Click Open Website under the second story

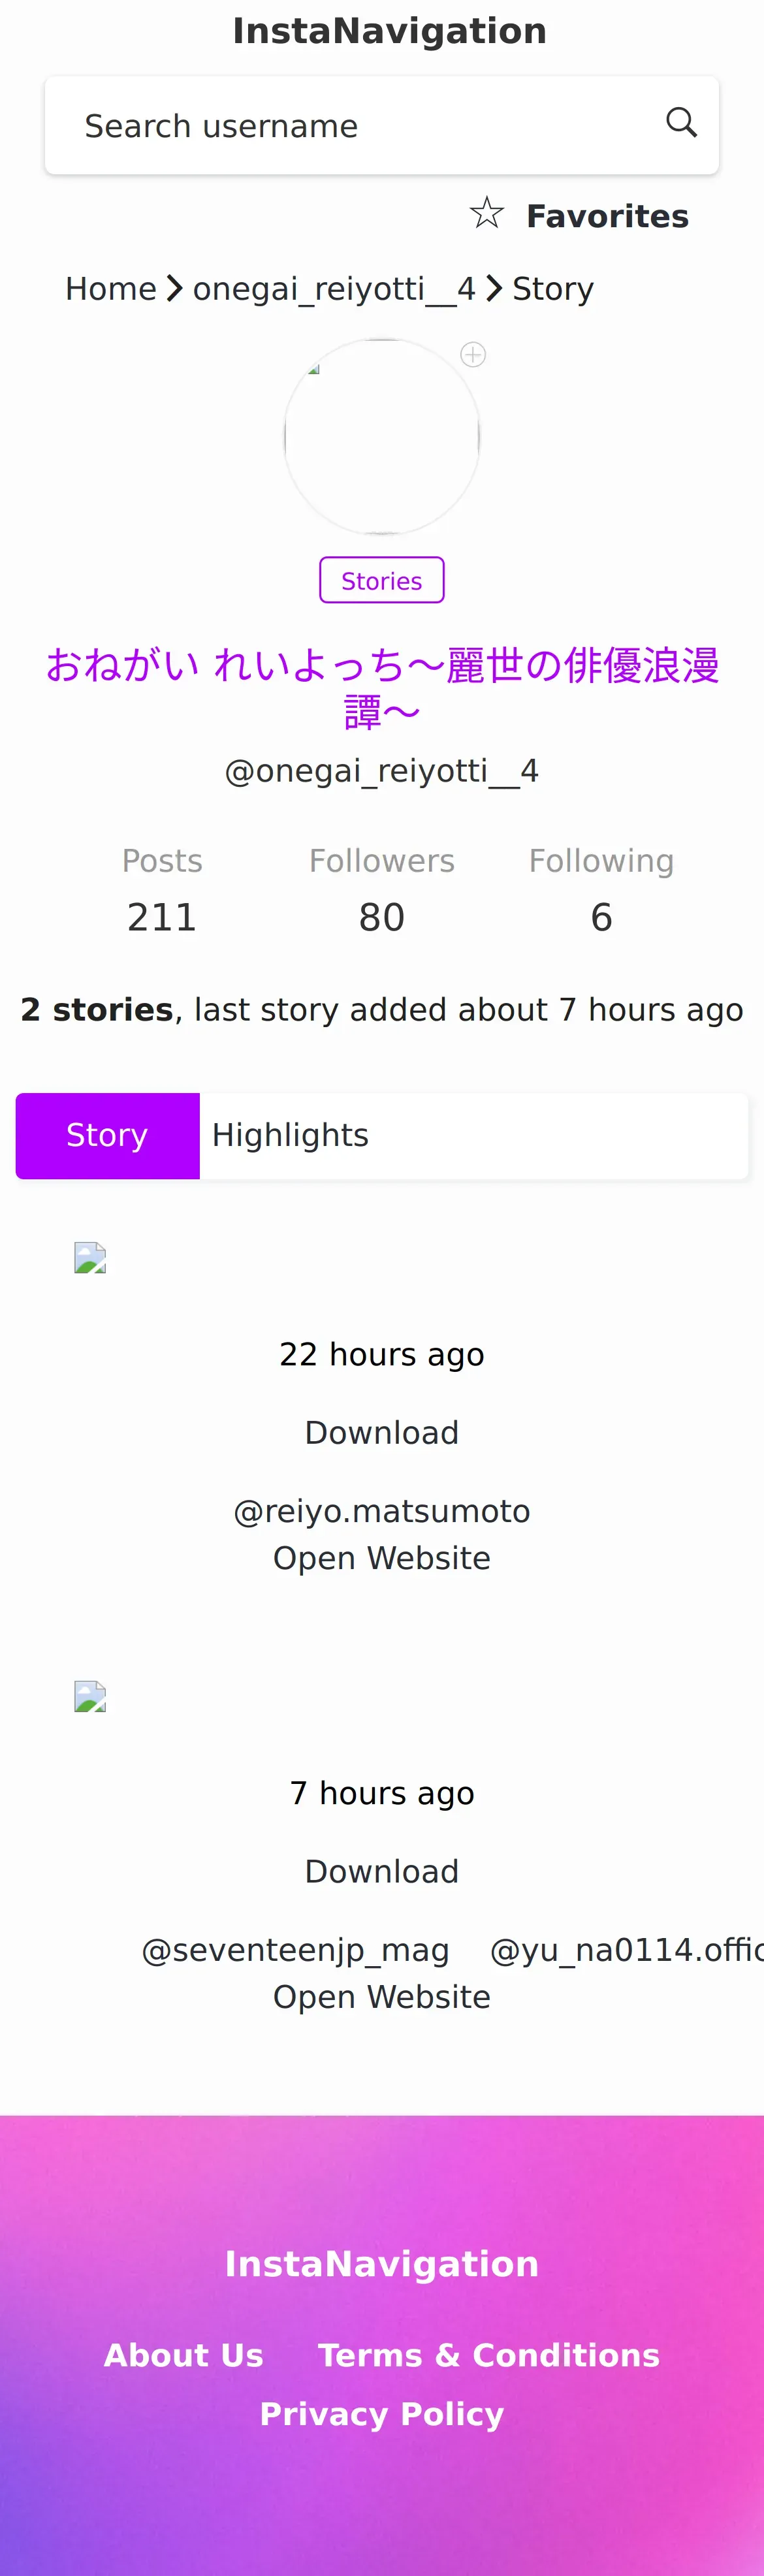382,1997
